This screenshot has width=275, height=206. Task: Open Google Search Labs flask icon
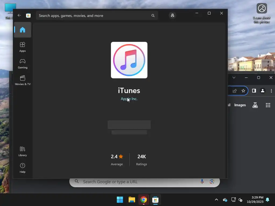tap(255, 105)
